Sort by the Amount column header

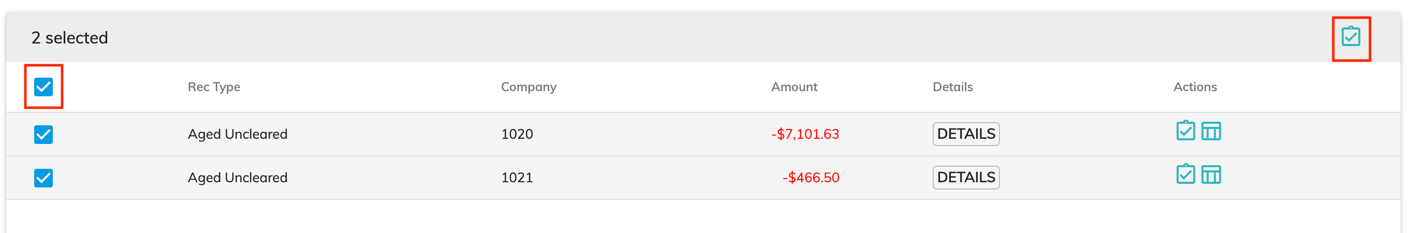[794, 86]
